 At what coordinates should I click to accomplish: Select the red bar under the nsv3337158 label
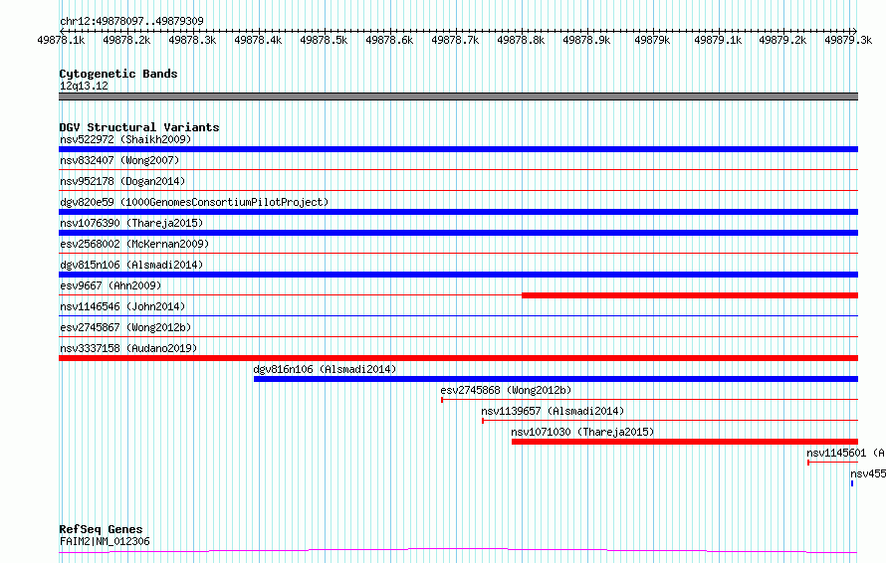458,358
